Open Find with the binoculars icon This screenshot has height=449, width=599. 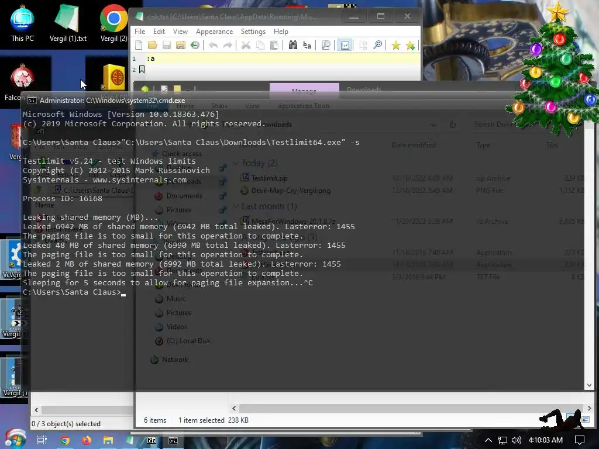(x=292, y=46)
